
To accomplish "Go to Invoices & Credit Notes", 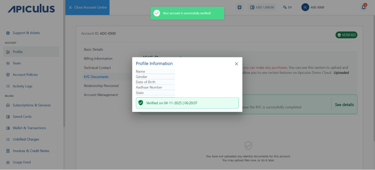I will click(31, 151).
